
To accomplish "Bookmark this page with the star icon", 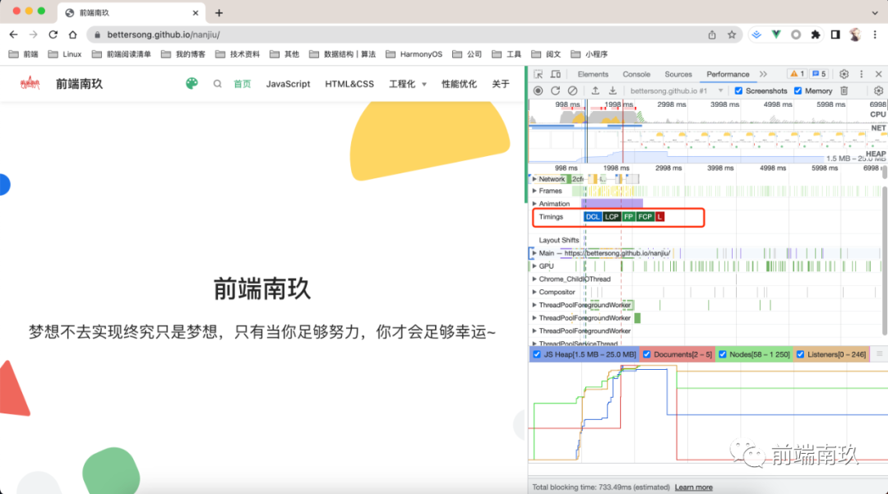I will tap(732, 35).
